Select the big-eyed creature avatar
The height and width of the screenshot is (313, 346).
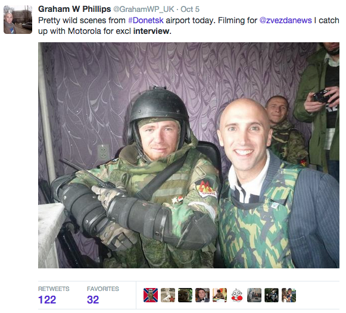tap(185, 295)
